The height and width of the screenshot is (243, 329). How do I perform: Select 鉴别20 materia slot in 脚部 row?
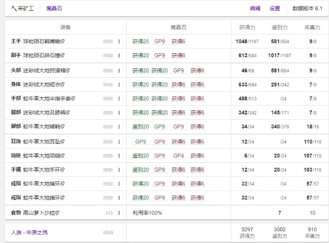(141, 127)
